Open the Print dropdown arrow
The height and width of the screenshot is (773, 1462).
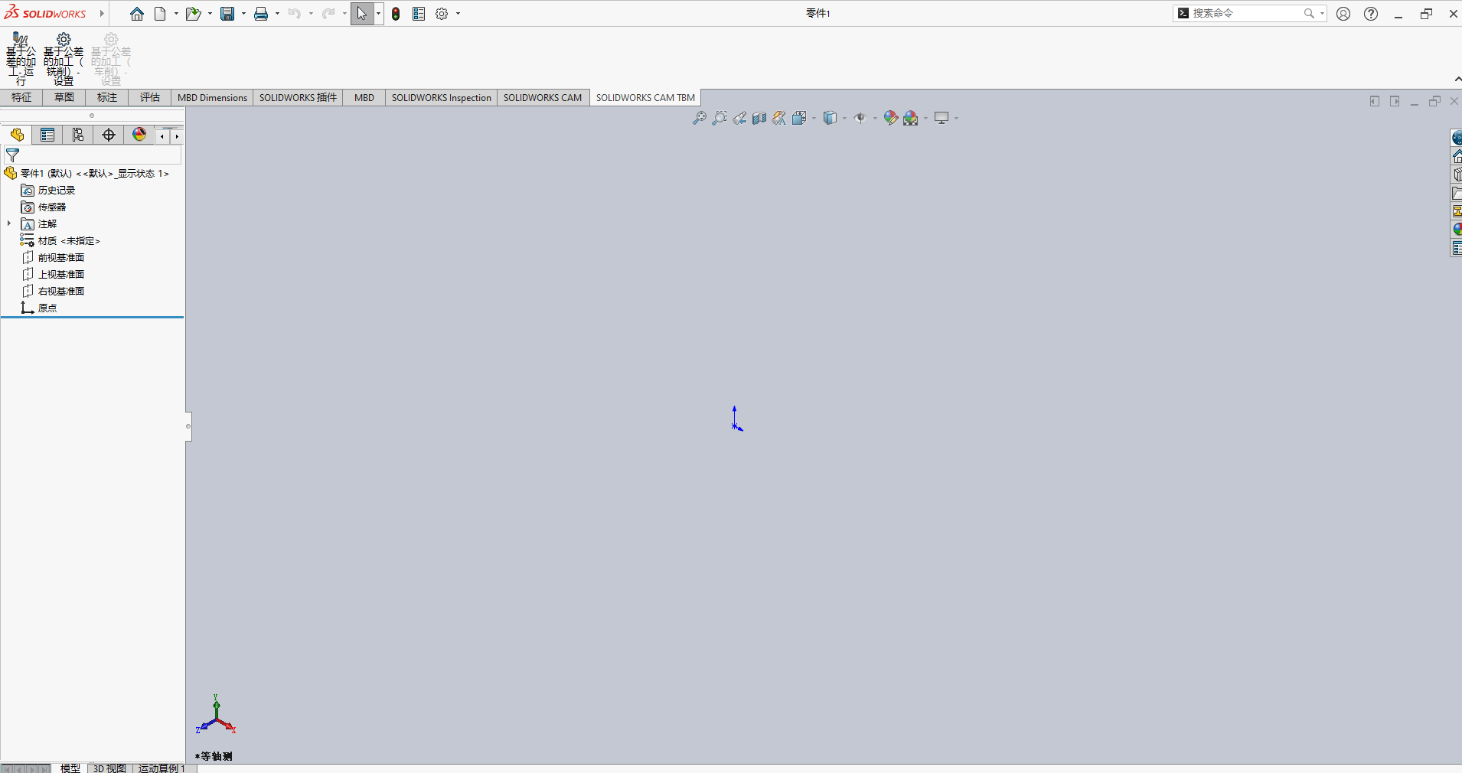tap(277, 14)
